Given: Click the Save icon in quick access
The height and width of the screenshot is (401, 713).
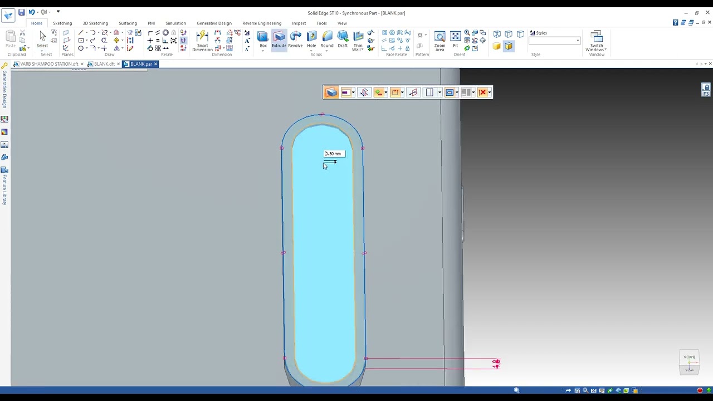Looking at the screenshot, I should point(21,12).
